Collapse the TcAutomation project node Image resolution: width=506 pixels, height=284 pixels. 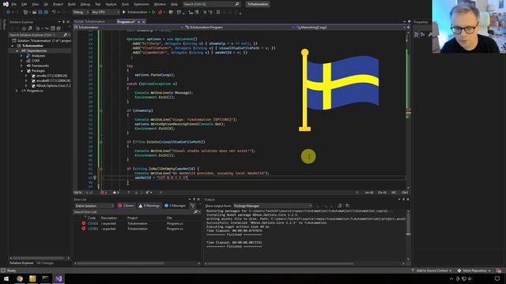pyautogui.click(x=13, y=46)
